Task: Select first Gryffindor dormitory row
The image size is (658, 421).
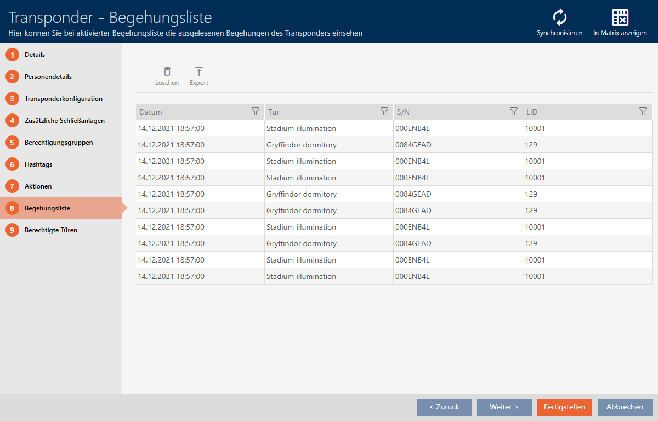Action: tap(301, 145)
